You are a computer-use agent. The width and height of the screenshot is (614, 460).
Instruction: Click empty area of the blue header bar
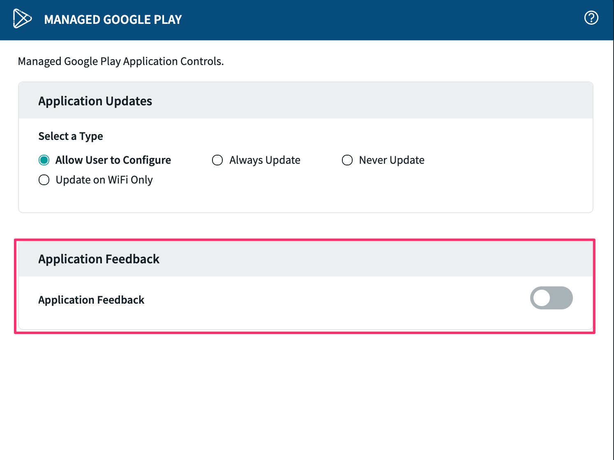pyautogui.click(x=370, y=20)
